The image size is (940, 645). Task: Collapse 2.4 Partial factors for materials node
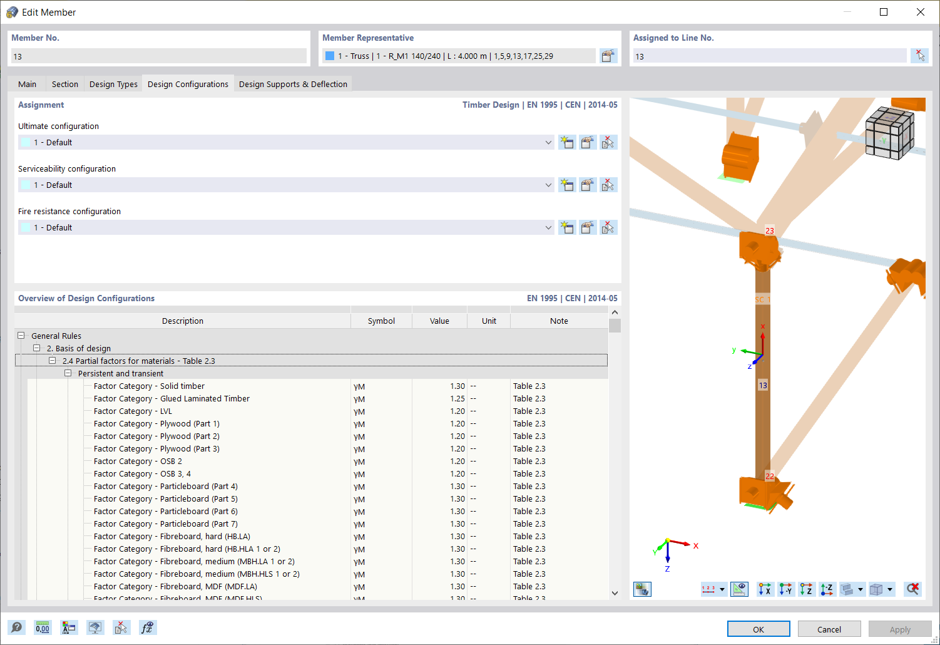coord(53,361)
